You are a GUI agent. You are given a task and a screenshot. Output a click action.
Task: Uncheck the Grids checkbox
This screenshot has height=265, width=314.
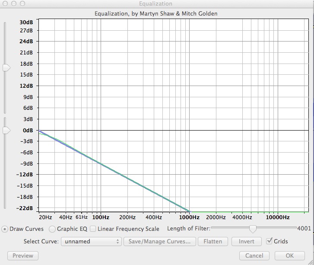click(269, 241)
